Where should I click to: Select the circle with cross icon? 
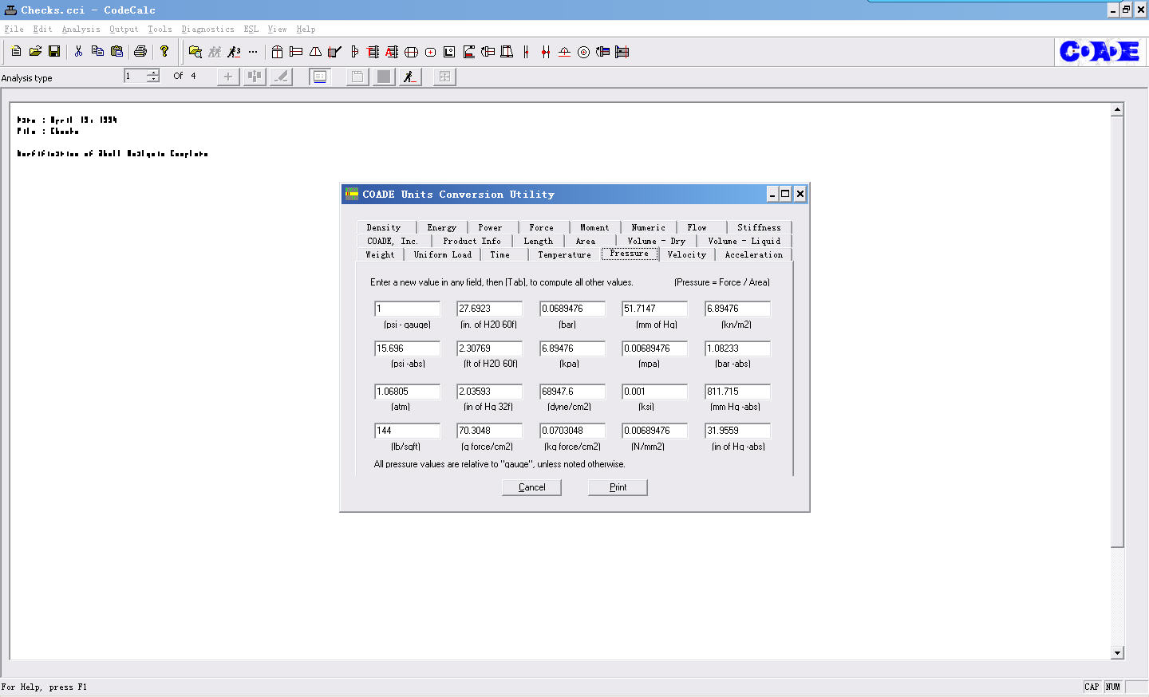coord(411,52)
